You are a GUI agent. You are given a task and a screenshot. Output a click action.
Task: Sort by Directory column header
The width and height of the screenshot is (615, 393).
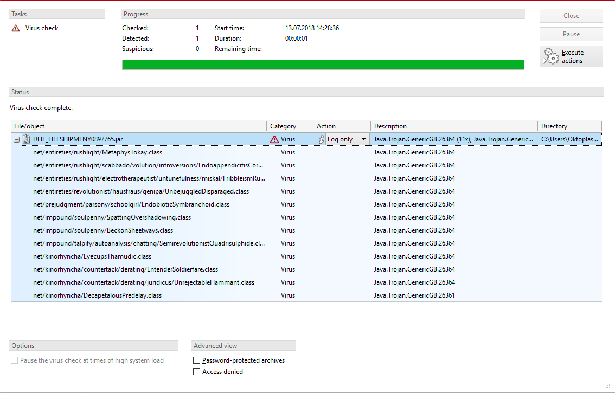tap(569, 126)
